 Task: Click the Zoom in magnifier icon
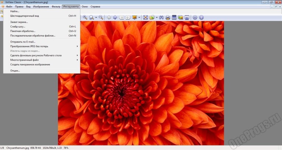85,17
